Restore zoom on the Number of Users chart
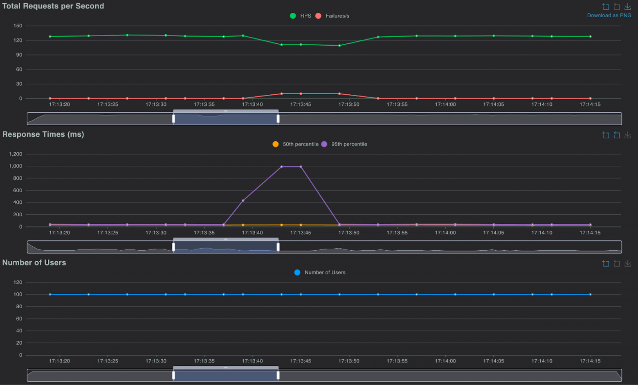 pos(617,263)
